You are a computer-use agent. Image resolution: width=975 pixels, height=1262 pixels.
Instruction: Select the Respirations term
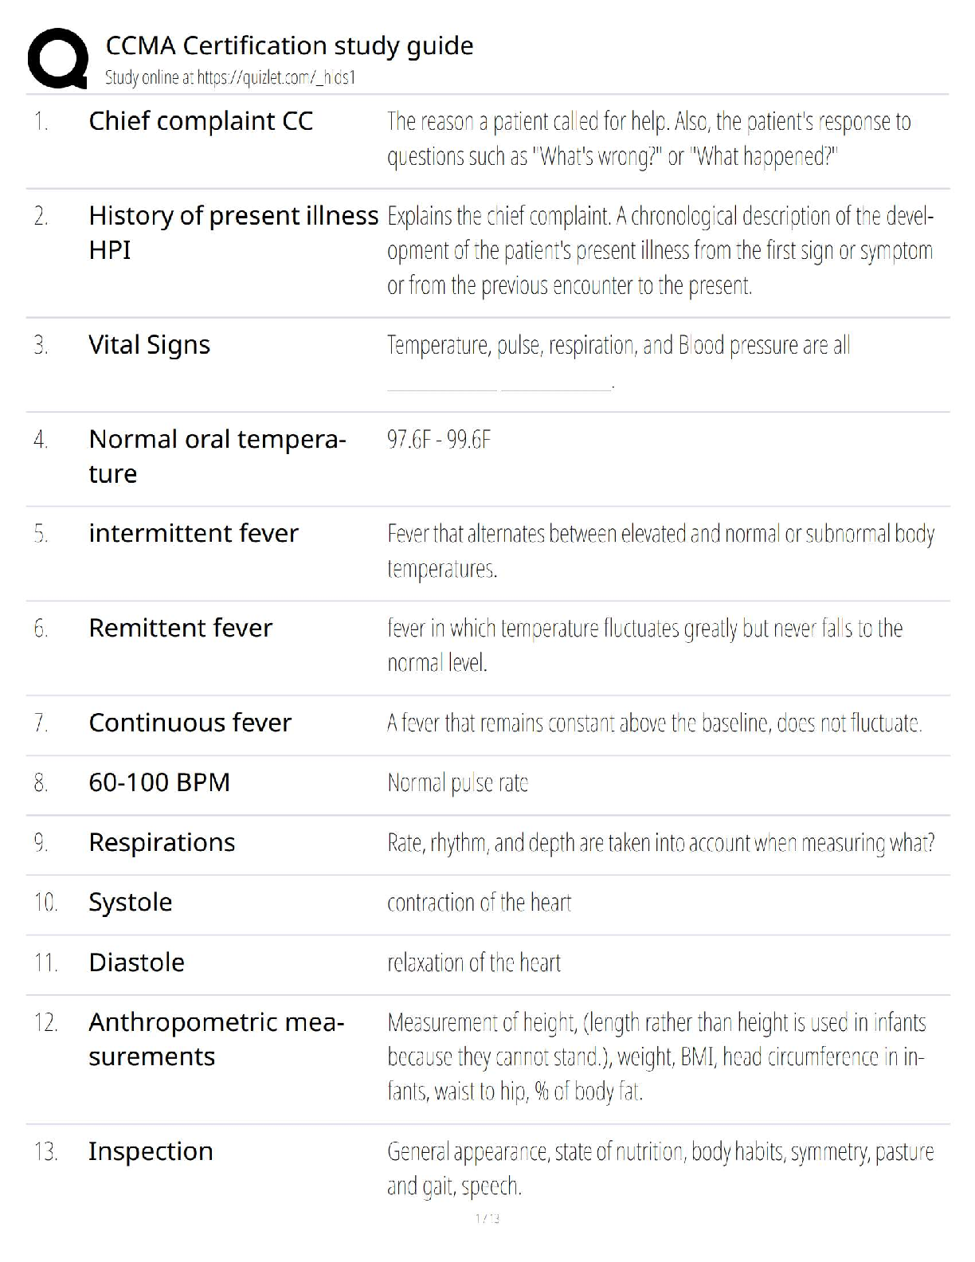click(x=162, y=842)
